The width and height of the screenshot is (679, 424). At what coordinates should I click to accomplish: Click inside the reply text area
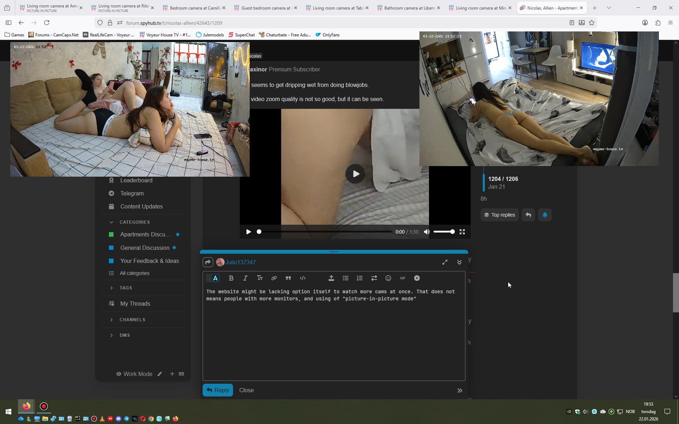click(333, 336)
